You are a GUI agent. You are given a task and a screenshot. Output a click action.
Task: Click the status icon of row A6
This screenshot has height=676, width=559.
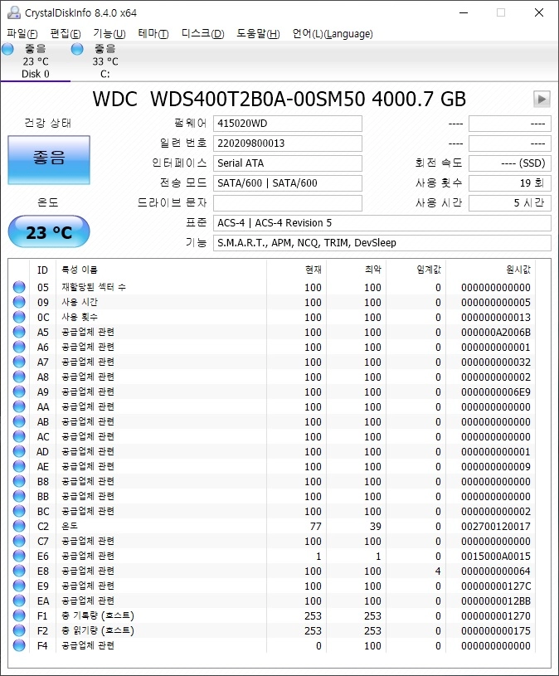click(19, 347)
